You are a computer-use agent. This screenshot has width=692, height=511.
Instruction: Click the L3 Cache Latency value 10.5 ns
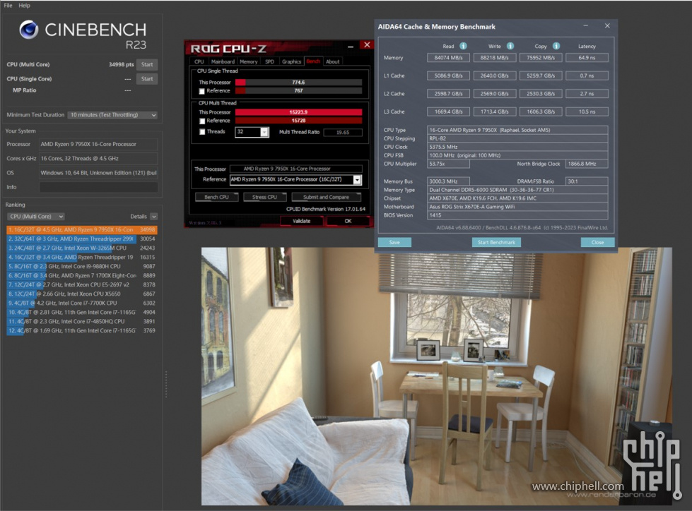click(x=587, y=112)
